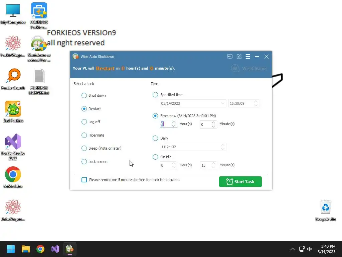
Task: Click Wise Auto Shutdown taskbar icon
Action: [x=70, y=249]
